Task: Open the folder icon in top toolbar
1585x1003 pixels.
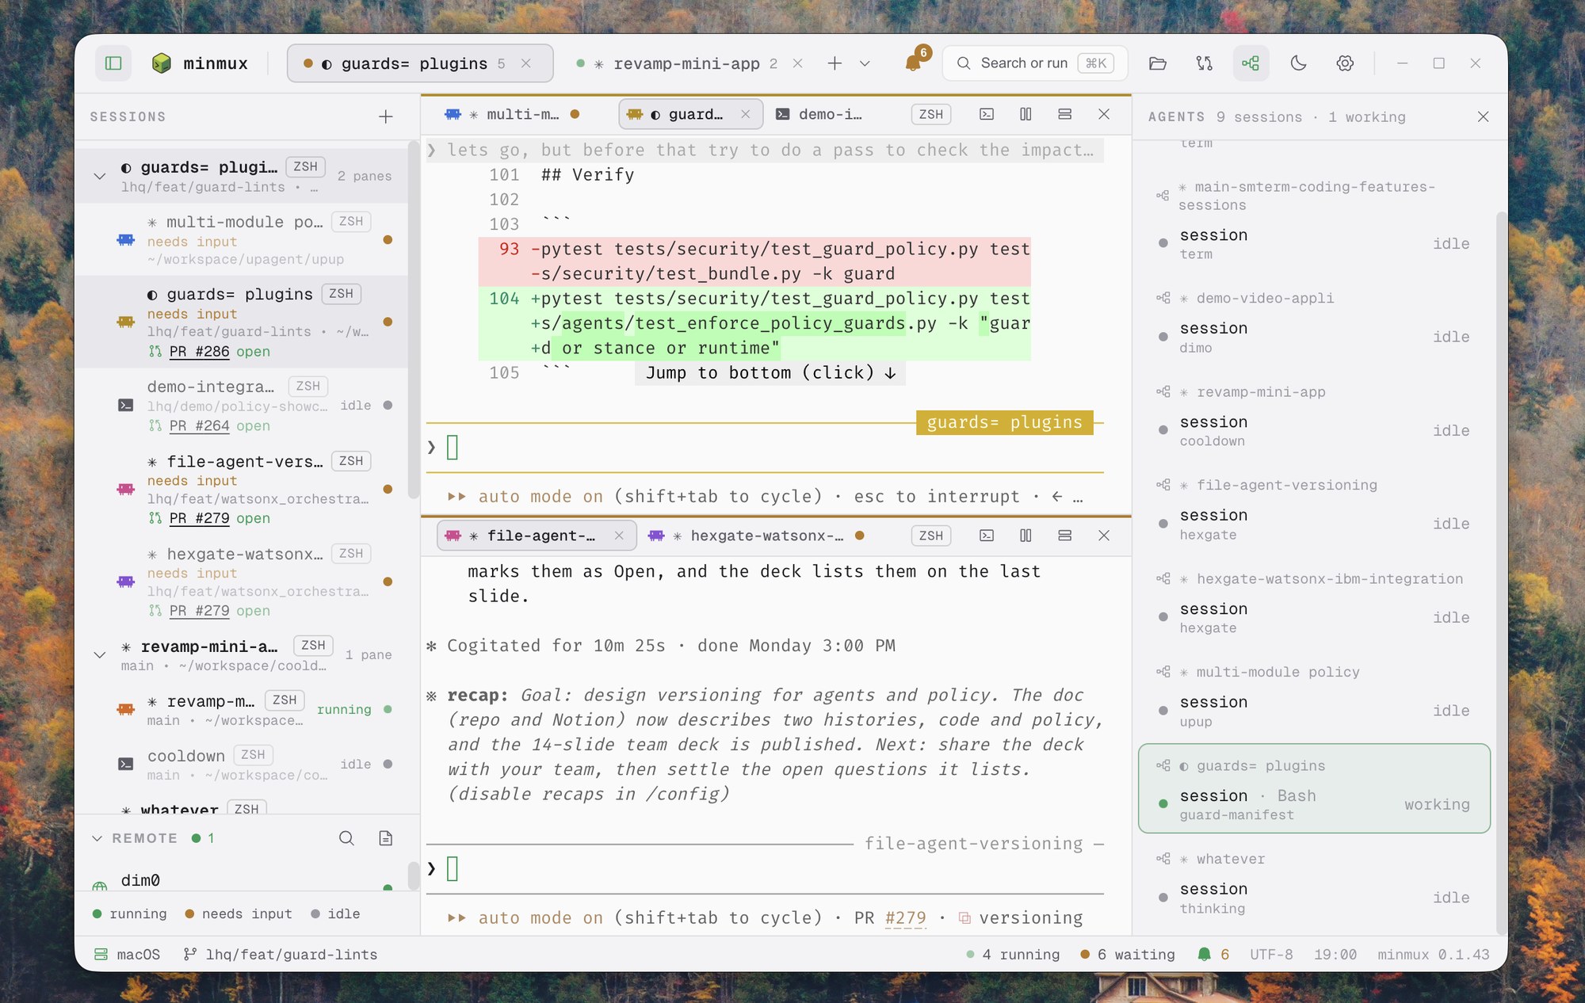Action: click(x=1157, y=63)
